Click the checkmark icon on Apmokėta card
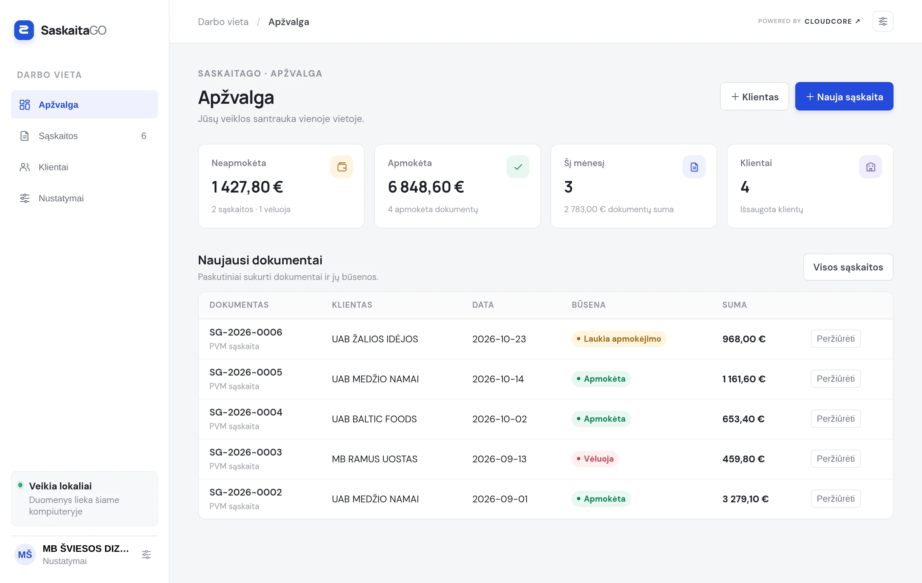Image resolution: width=922 pixels, height=583 pixels. tap(518, 167)
